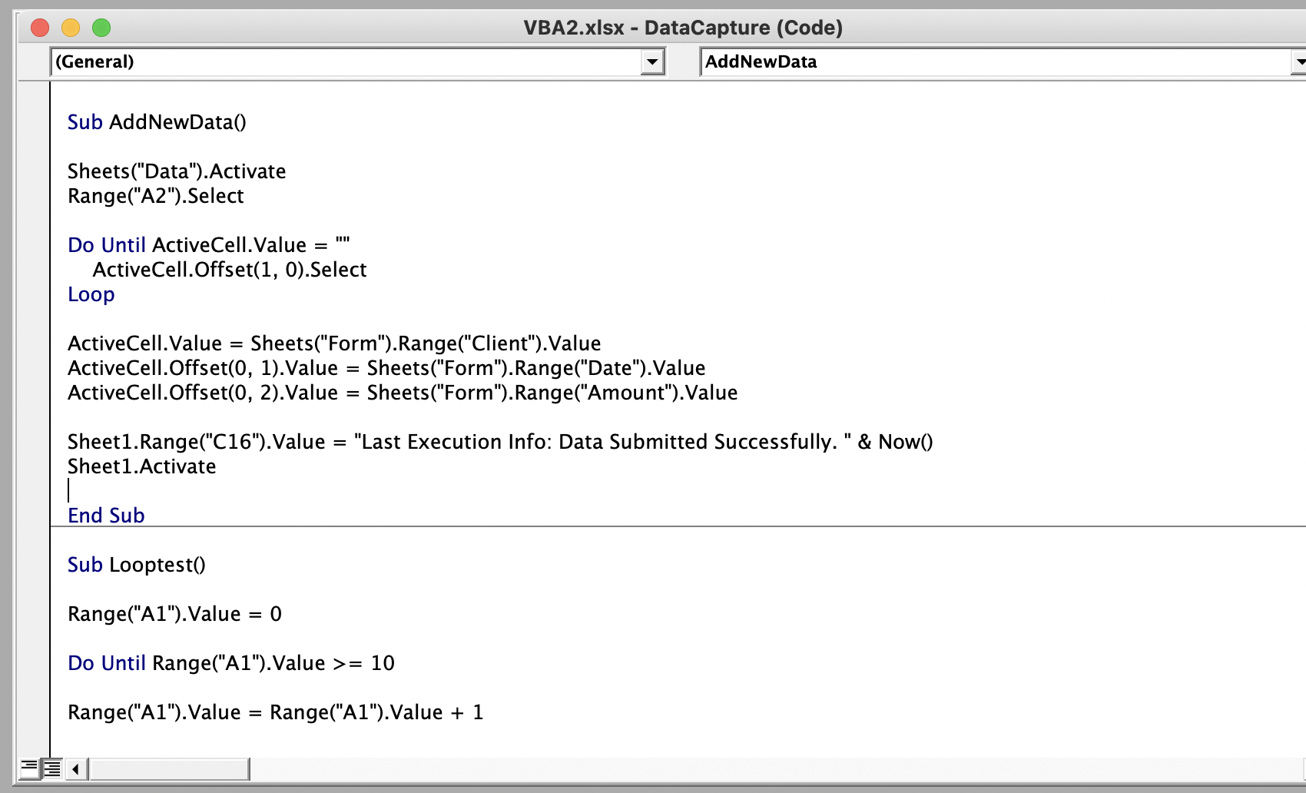The image size is (1306, 793).
Task: Switch to Procedure View
Action: tap(28, 768)
